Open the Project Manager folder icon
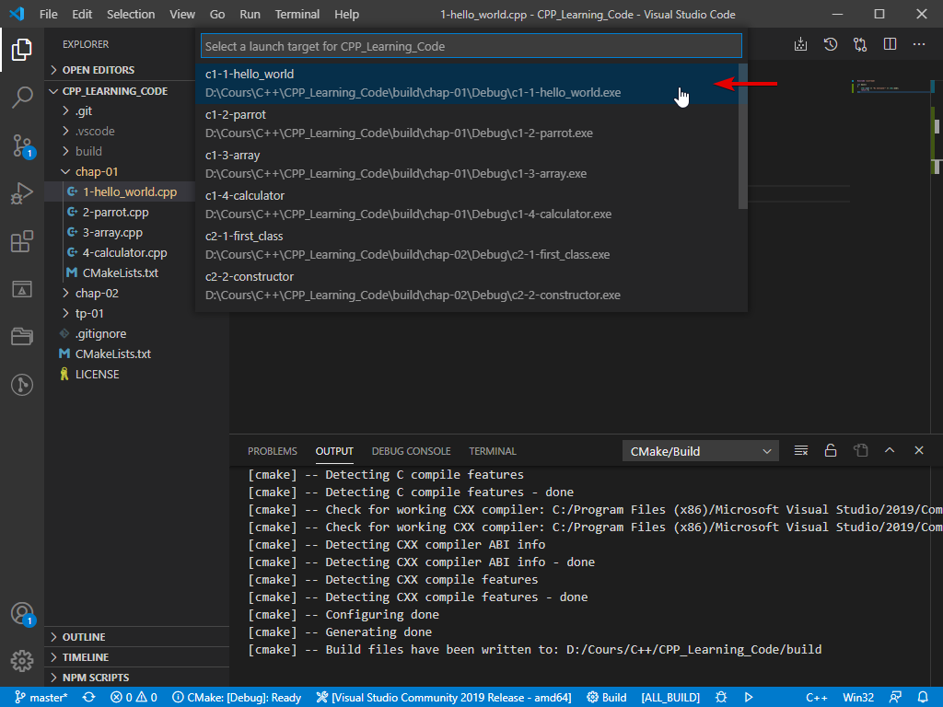The width and height of the screenshot is (943, 707). pos(22,336)
